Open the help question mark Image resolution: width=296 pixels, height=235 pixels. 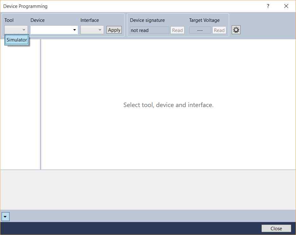[x=268, y=6]
